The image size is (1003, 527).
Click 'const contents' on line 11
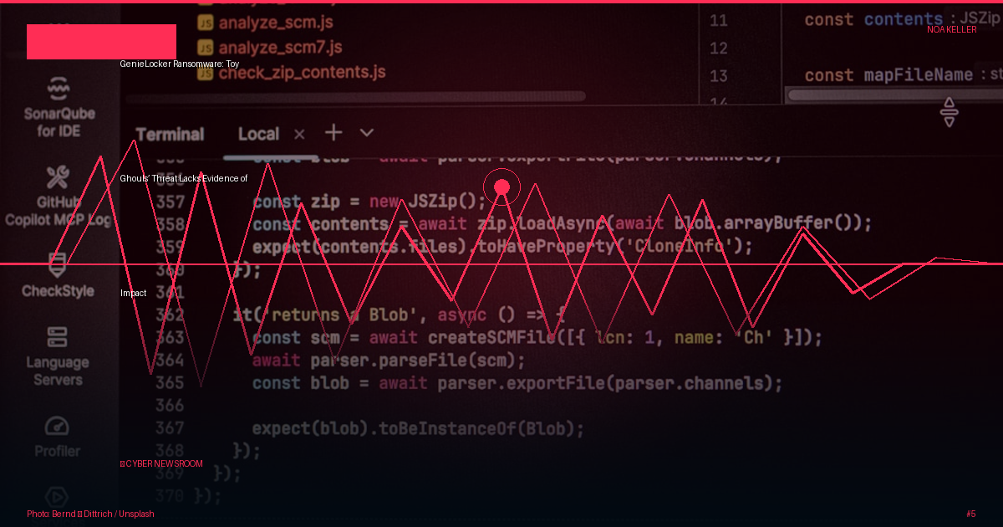(x=873, y=19)
